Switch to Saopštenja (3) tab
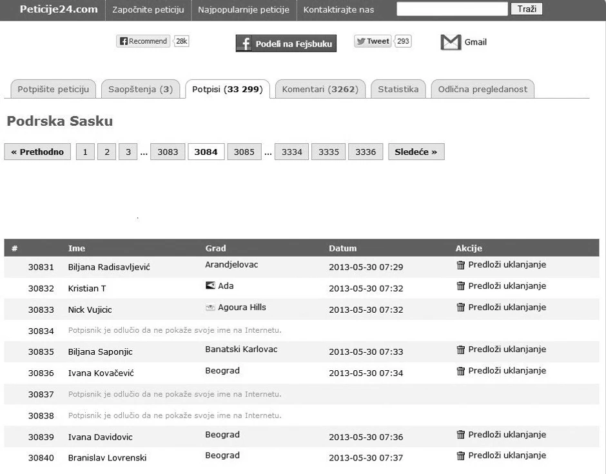This screenshot has height=474, width=606. pyautogui.click(x=141, y=89)
